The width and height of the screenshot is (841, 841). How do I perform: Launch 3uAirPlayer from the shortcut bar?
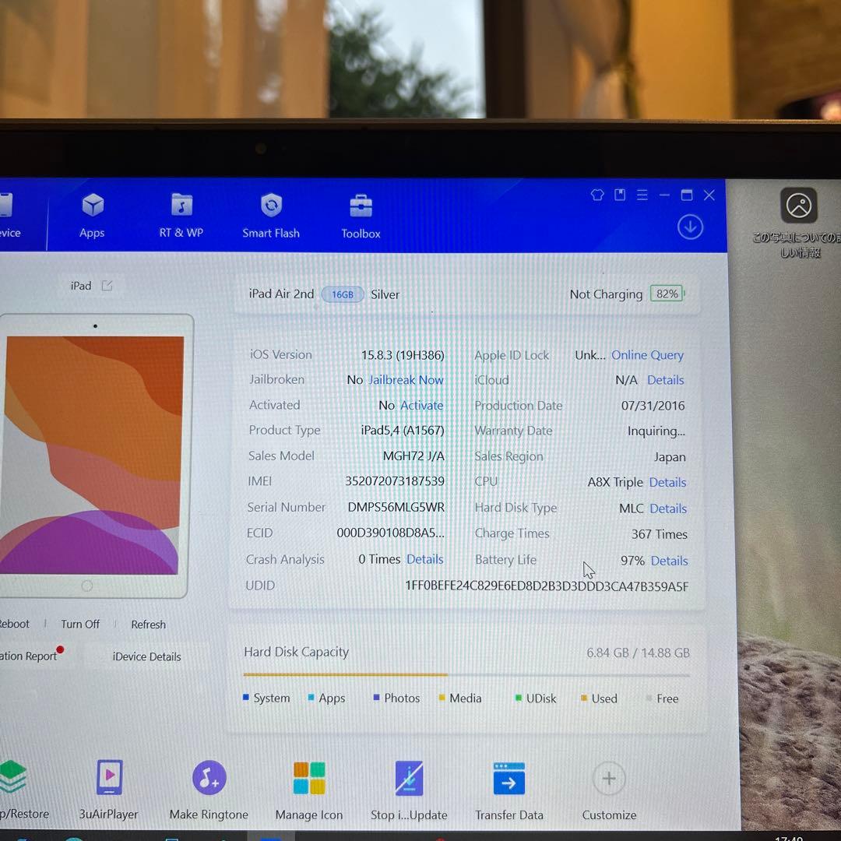click(109, 778)
